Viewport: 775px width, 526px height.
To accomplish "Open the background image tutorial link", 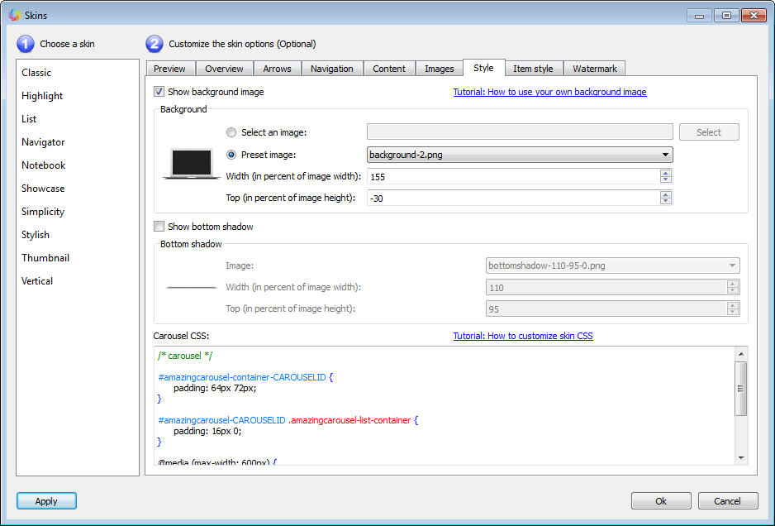I will [549, 92].
